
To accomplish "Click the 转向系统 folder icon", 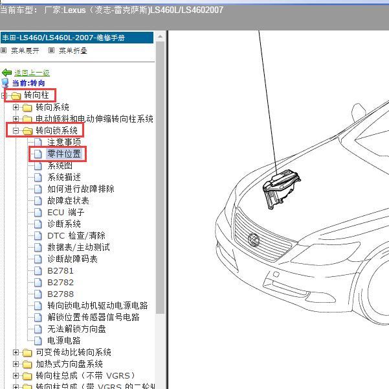I will coord(27,108).
